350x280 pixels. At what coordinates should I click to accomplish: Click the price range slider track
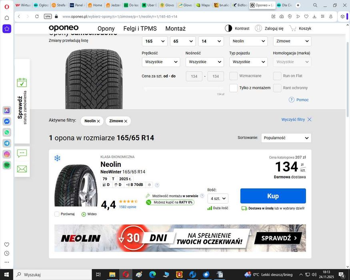tap(183, 89)
